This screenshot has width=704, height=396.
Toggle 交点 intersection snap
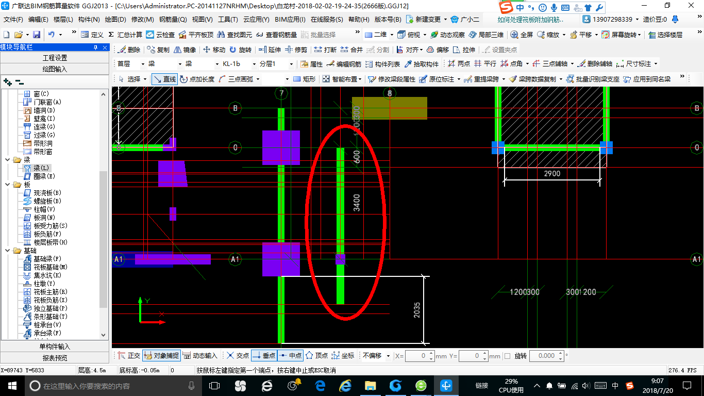coord(238,356)
